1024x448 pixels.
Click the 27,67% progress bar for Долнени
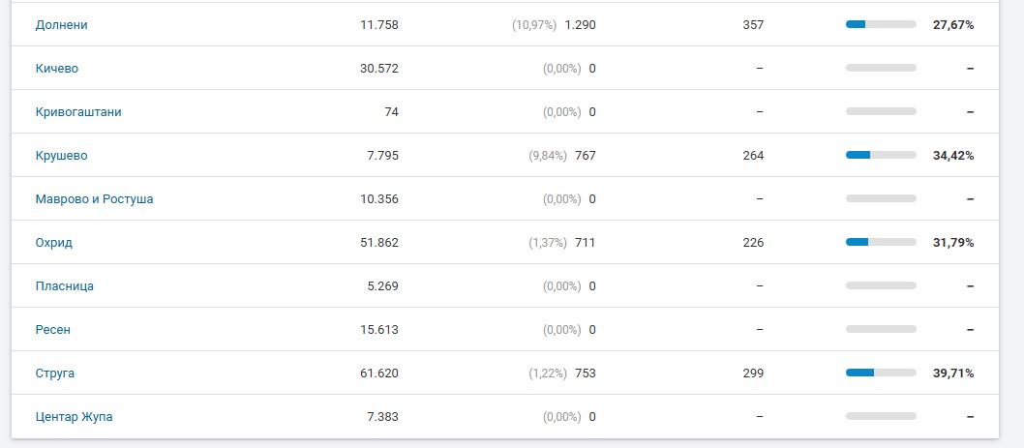(881, 24)
